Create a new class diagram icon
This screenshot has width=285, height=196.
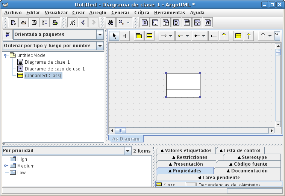(x=155, y=22)
